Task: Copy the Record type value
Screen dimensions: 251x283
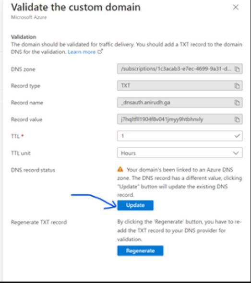Action: click(x=237, y=86)
